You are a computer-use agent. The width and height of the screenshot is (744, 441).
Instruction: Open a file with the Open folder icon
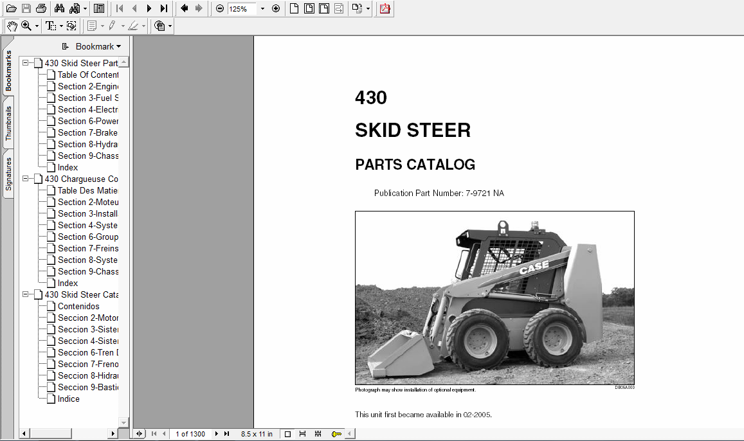click(x=12, y=8)
